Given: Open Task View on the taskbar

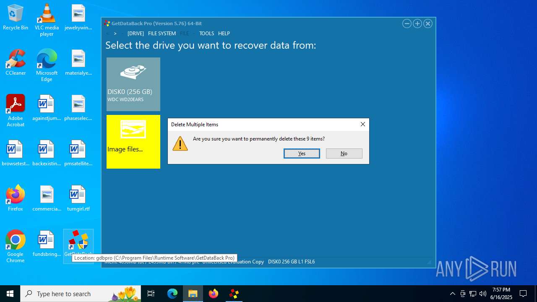Looking at the screenshot, I should [x=151, y=294].
